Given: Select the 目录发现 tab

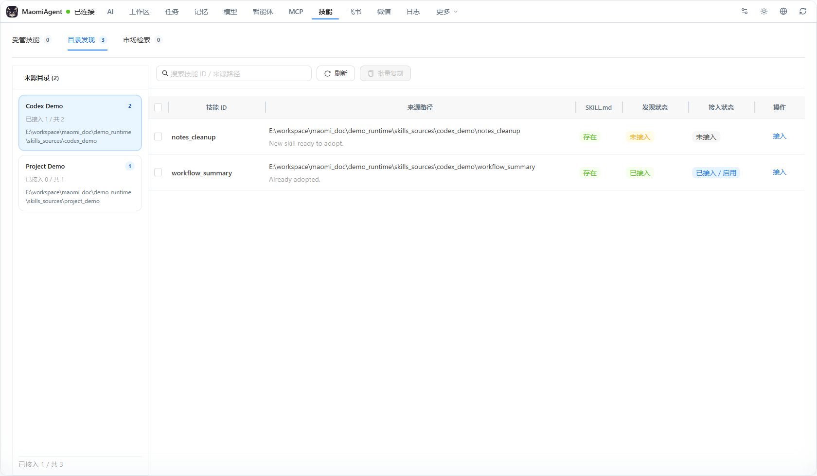Looking at the screenshot, I should [x=88, y=40].
